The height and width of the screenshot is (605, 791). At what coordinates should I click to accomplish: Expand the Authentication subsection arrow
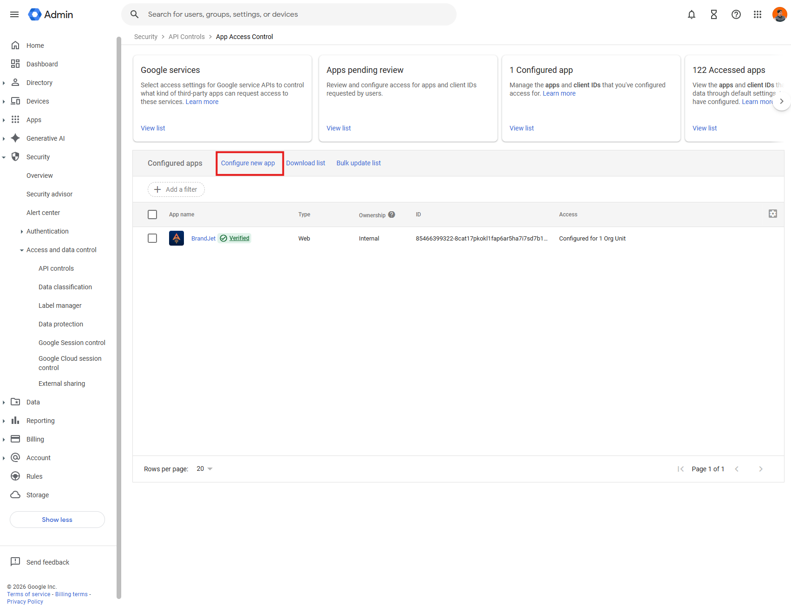(x=21, y=232)
